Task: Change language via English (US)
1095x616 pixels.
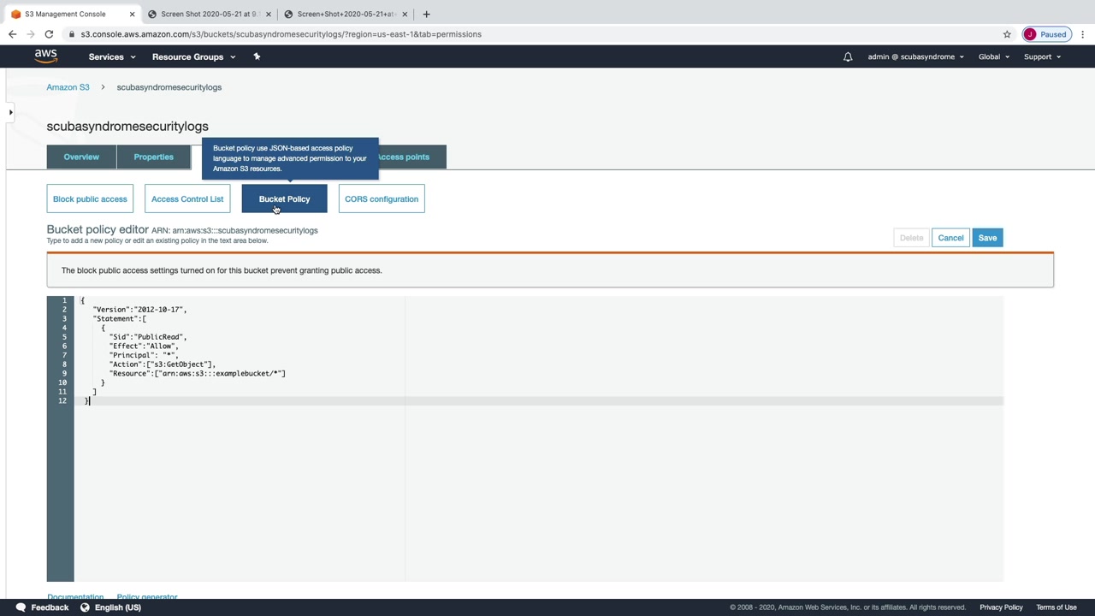Action: (118, 607)
